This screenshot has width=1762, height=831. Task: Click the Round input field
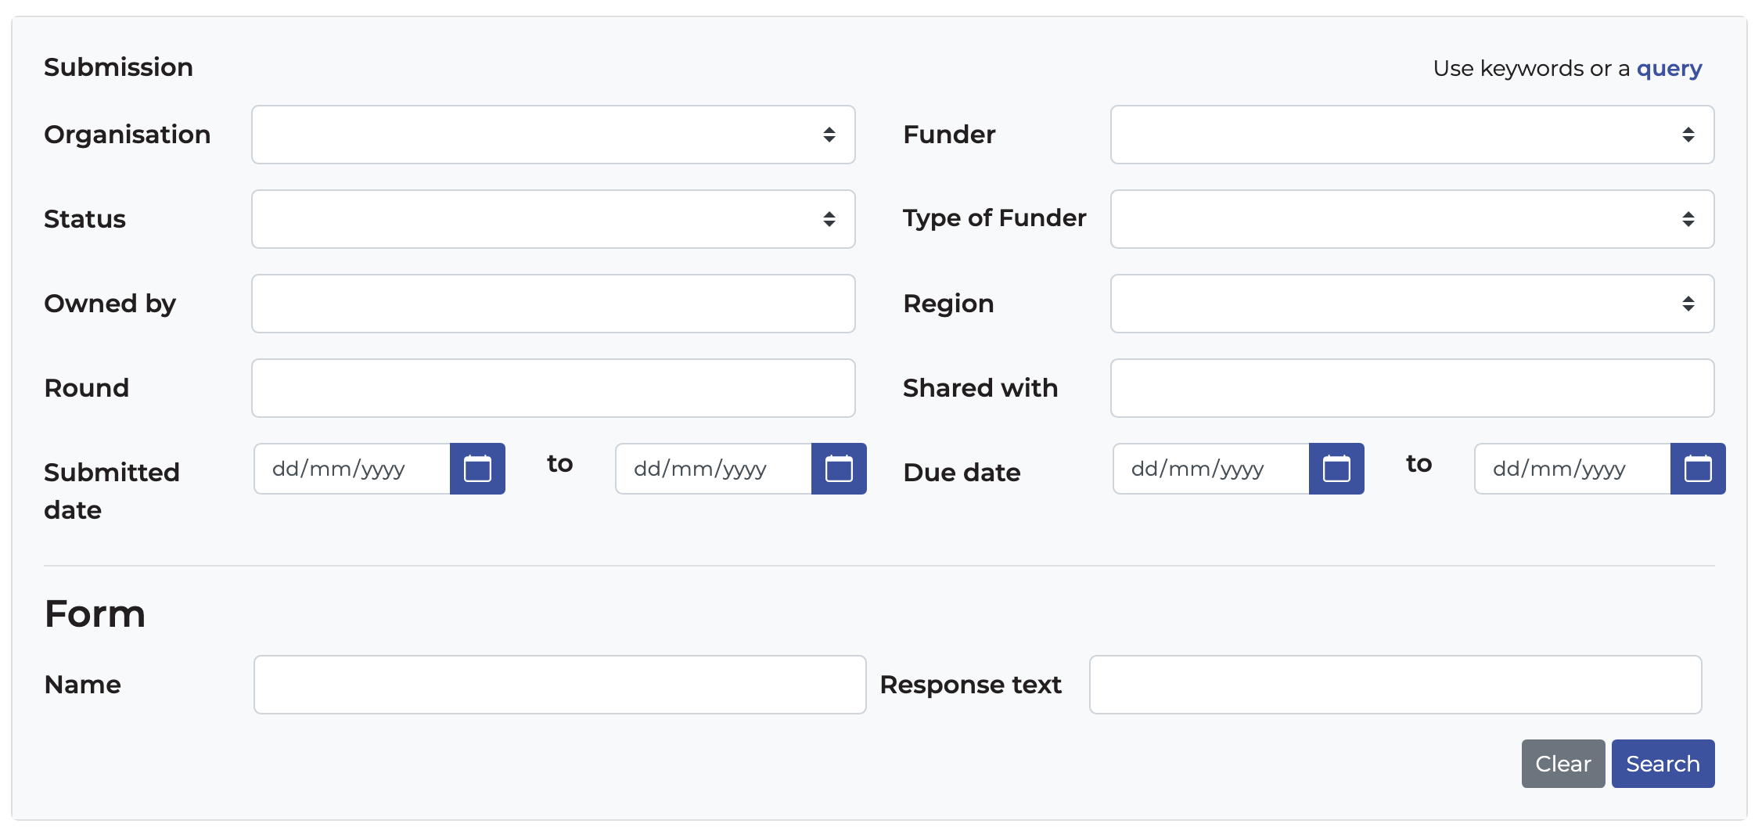click(552, 387)
